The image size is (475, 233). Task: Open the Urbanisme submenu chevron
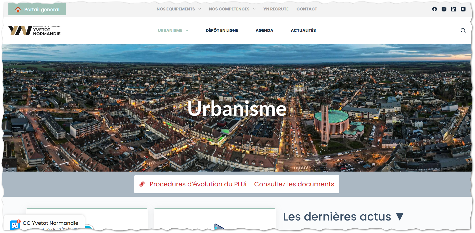coord(187,31)
